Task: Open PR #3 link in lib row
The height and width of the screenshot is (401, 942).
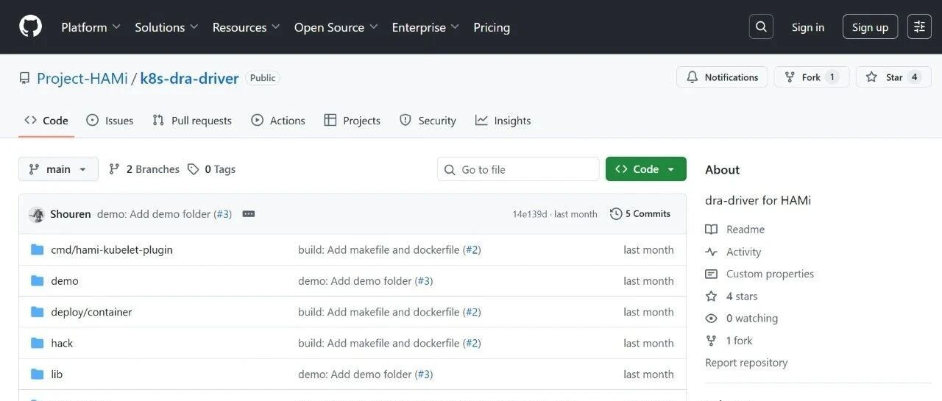Action: tap(424, 374)
